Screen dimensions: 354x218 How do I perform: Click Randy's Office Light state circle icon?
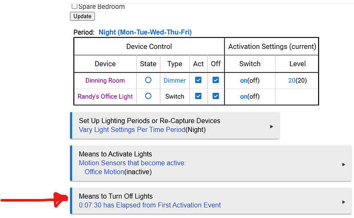148,96
